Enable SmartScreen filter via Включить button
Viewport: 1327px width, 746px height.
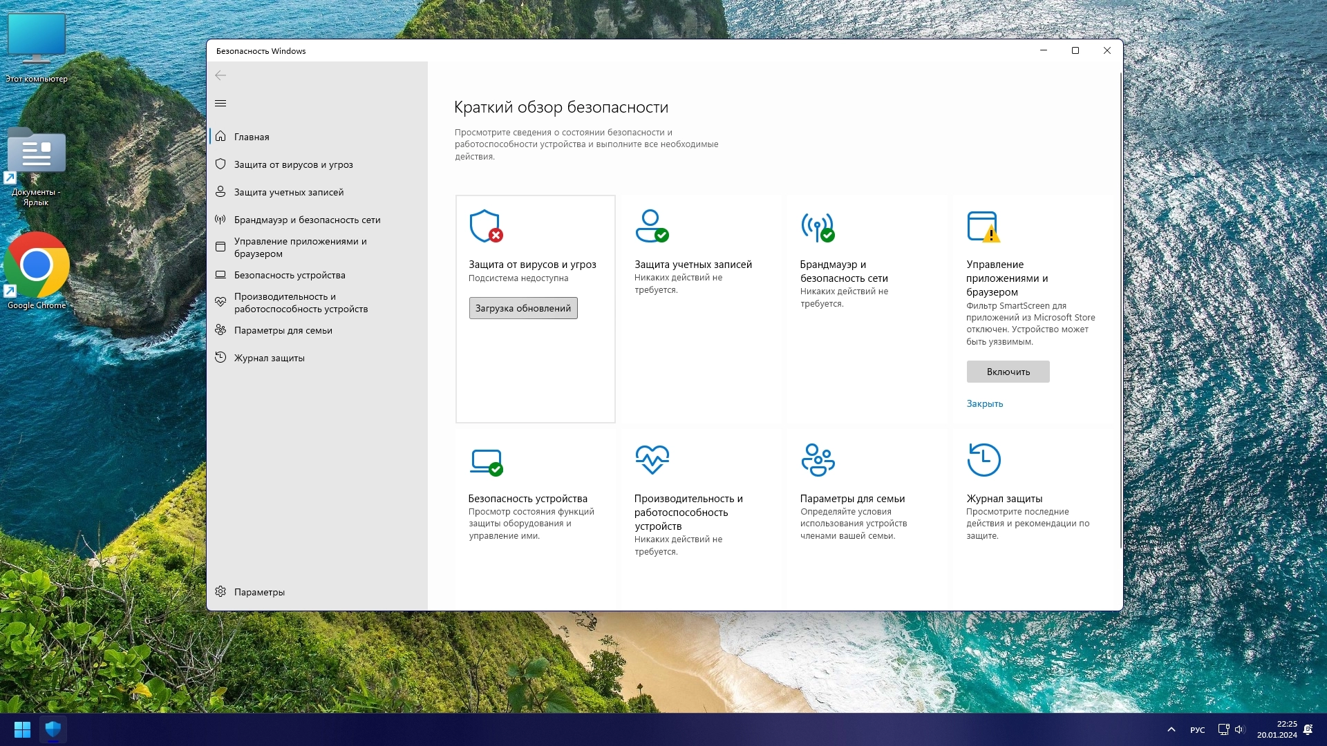point(1008,371)
